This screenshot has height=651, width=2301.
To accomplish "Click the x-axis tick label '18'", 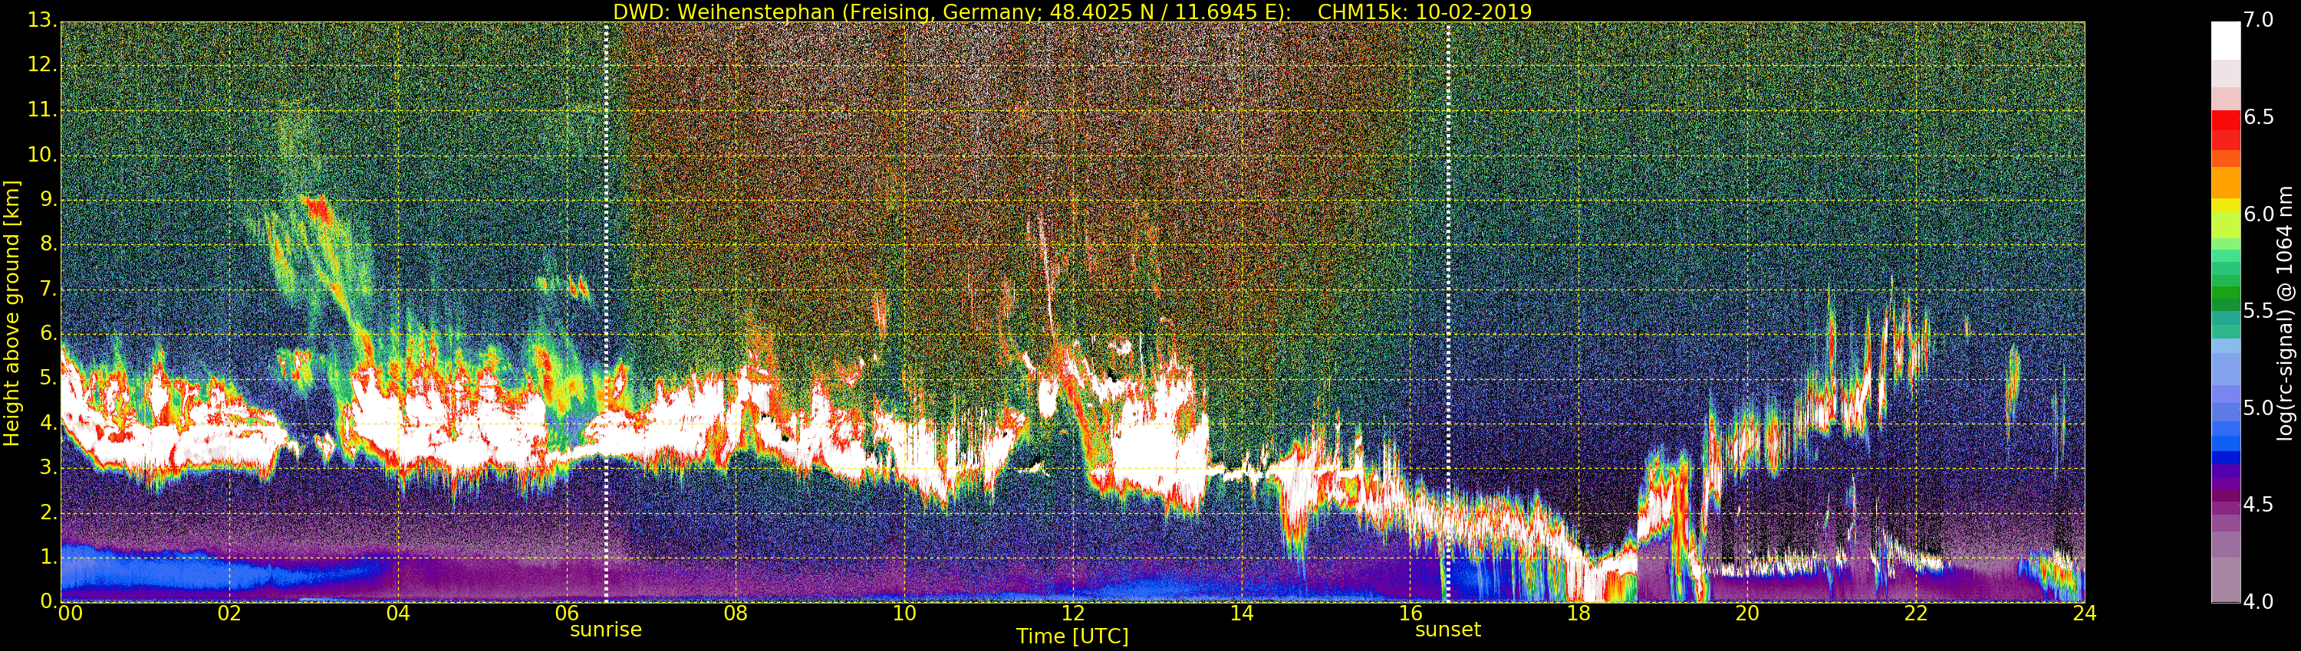I will (1579, 613).
